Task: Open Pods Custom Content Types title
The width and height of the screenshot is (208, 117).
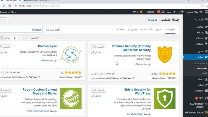Action: pos(40,91)
